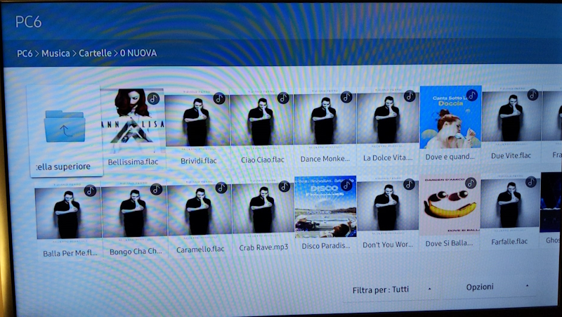
Task: Select the La Dolce Vita cover thumbnail
Action: (388, 117)
